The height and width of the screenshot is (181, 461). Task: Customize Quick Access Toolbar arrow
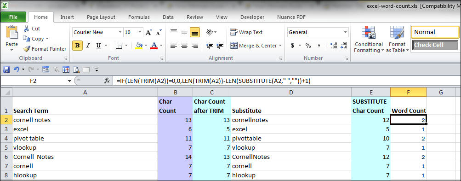(x=97, y=70)
